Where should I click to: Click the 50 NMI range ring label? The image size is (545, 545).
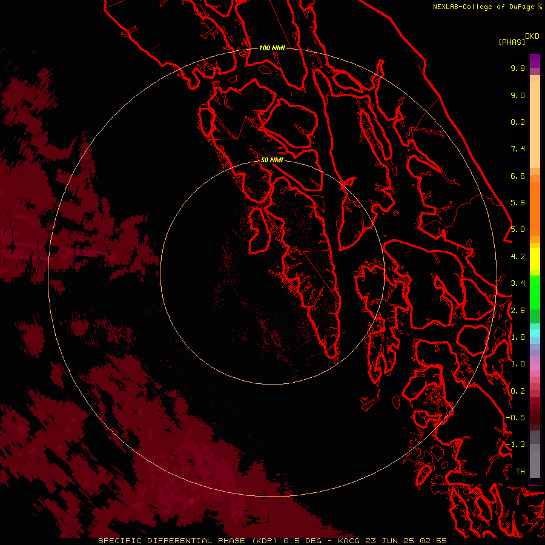coord(272,160)
